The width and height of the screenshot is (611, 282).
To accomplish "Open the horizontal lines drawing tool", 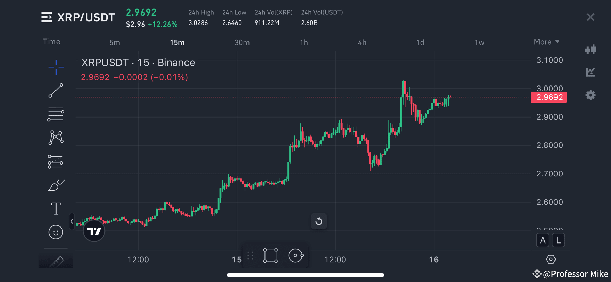I will click(56, 114).
